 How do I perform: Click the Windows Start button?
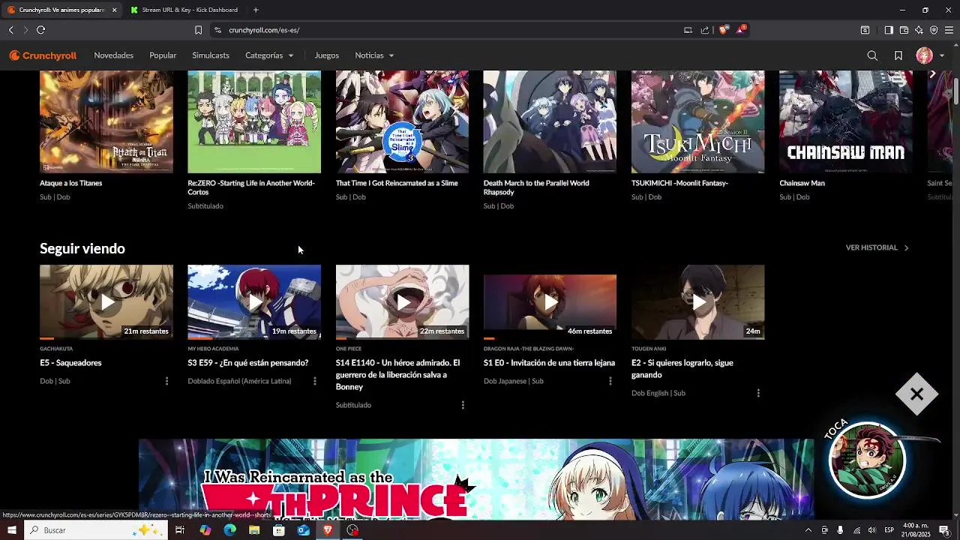11,530
